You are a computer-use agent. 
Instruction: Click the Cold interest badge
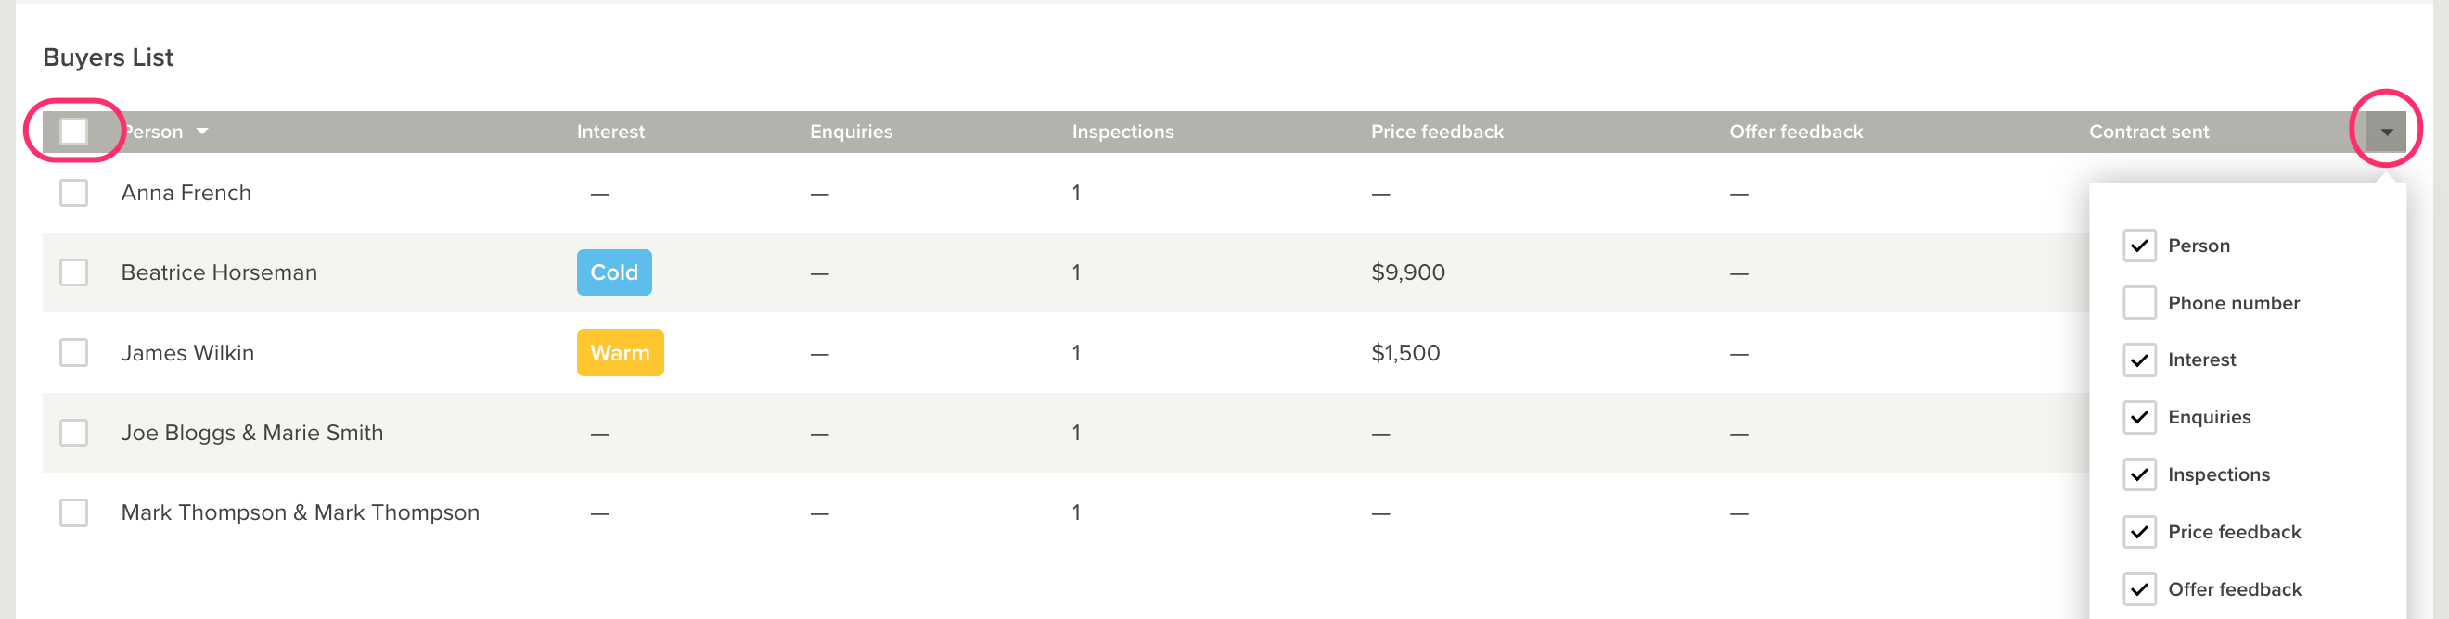(613, 272)
